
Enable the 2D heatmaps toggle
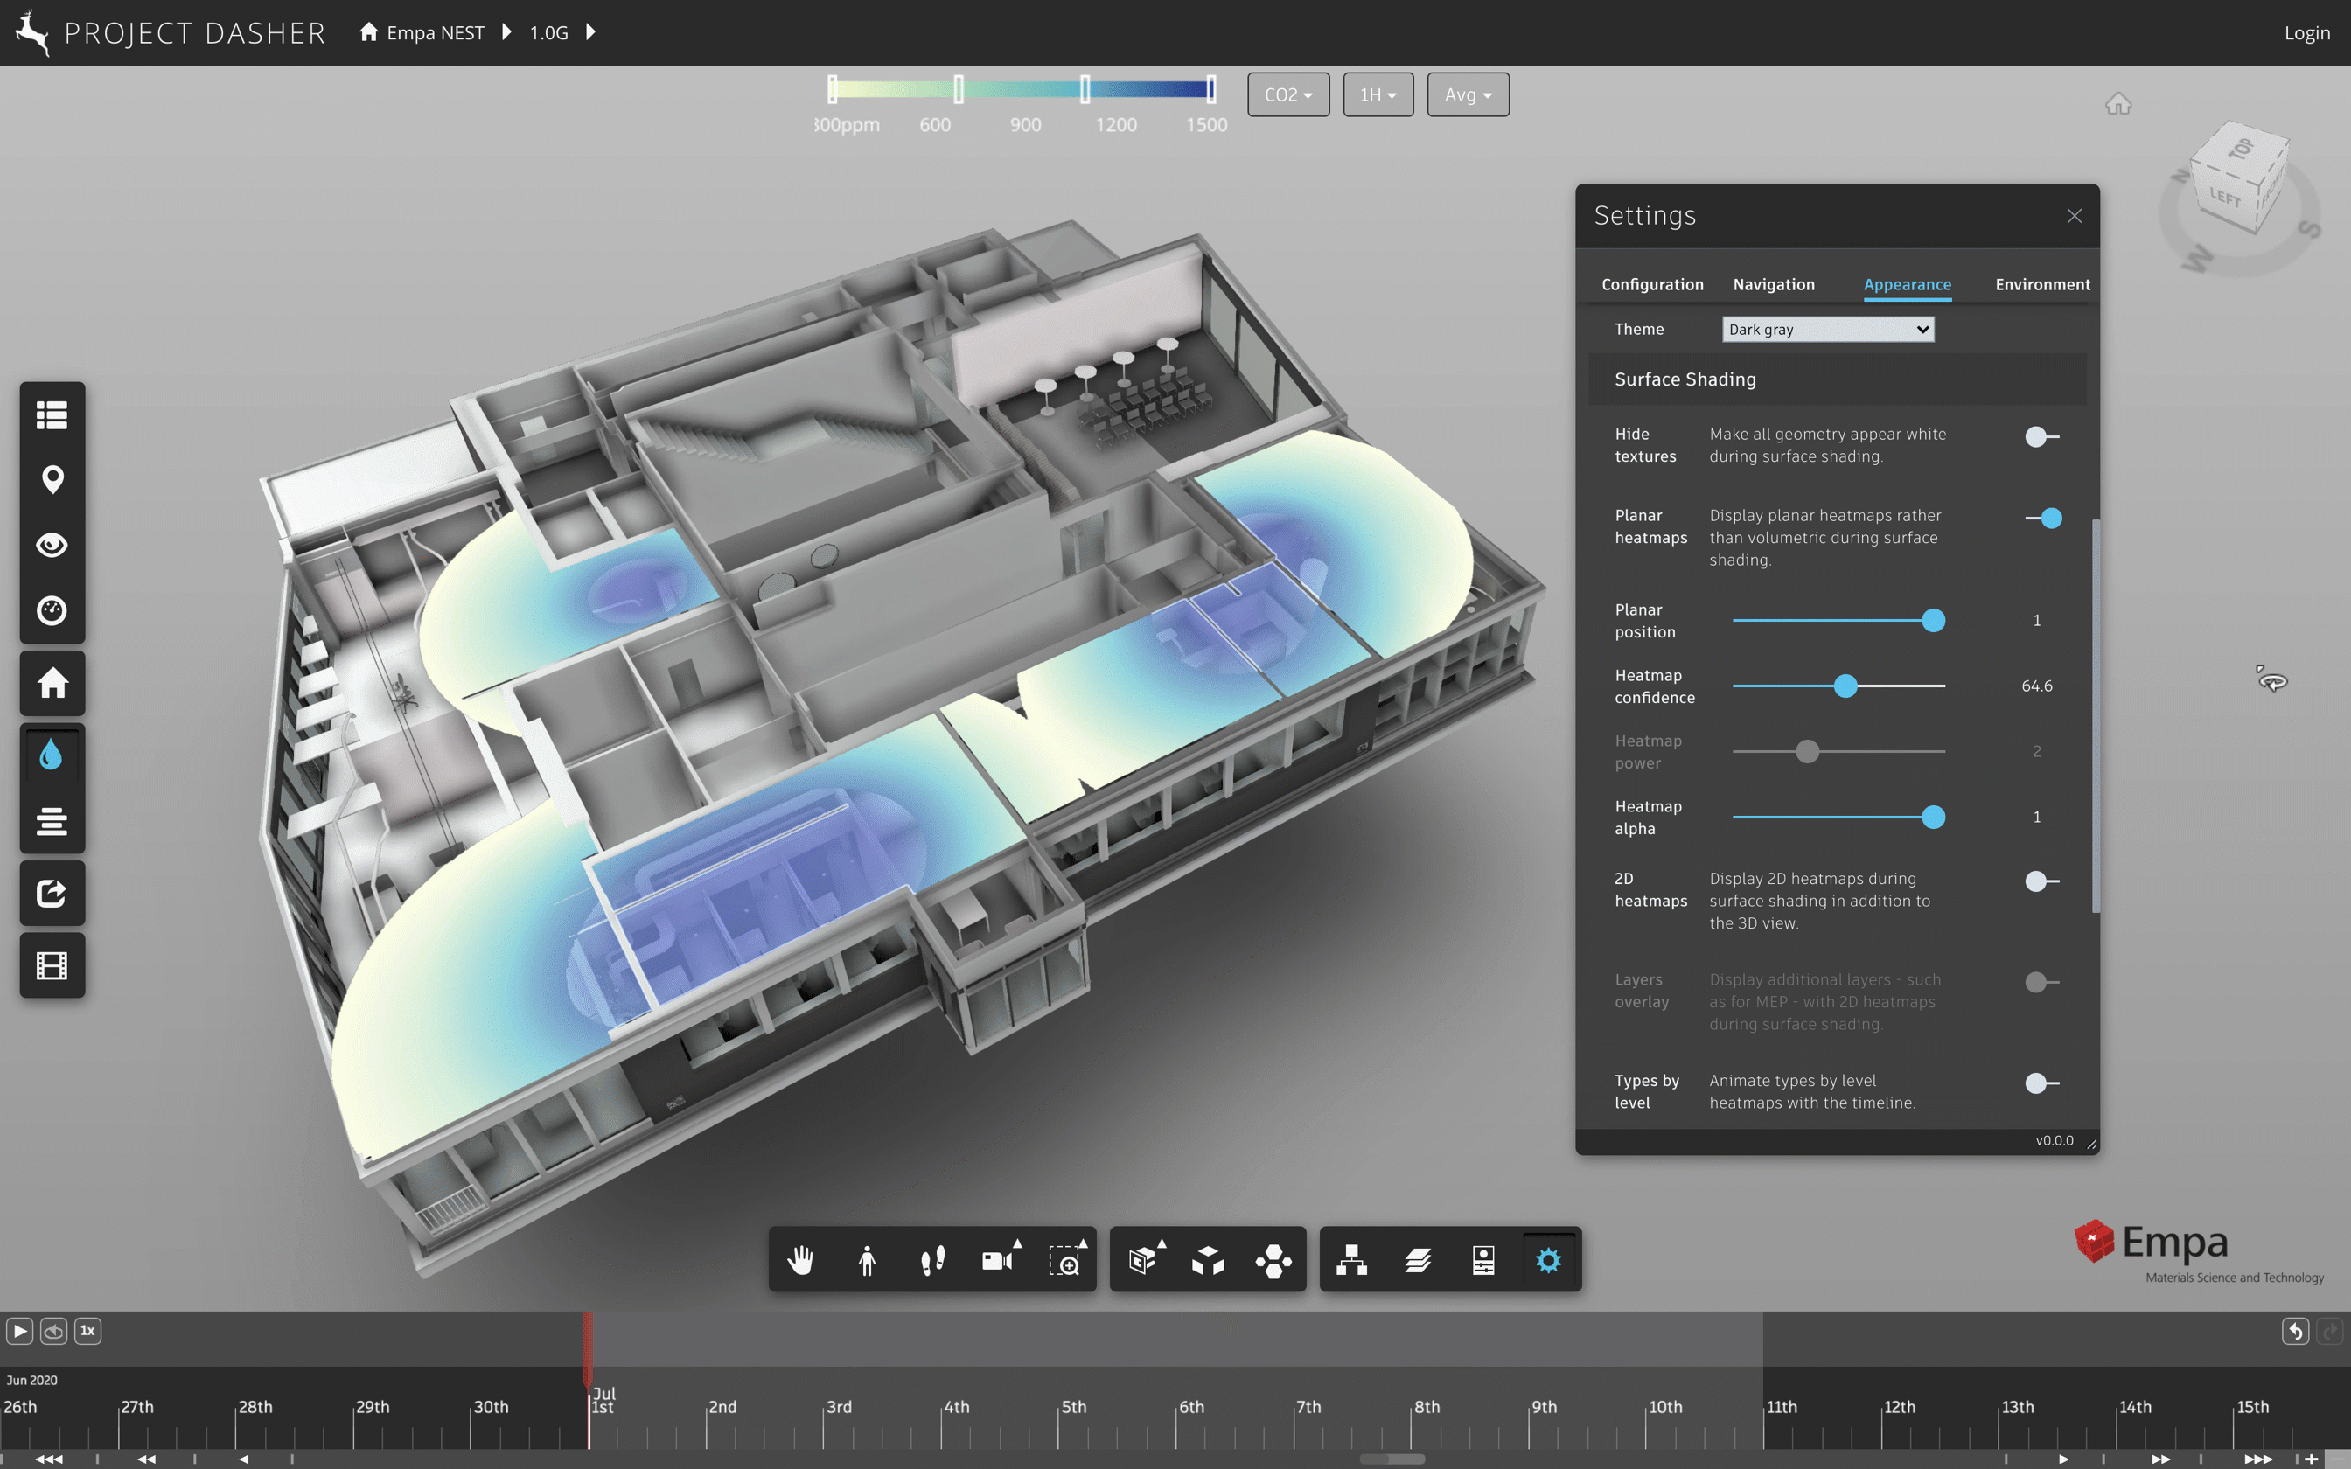coord(2041,881)
